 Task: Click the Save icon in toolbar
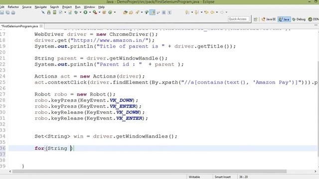pyautogui.click(x=2, y=12)
